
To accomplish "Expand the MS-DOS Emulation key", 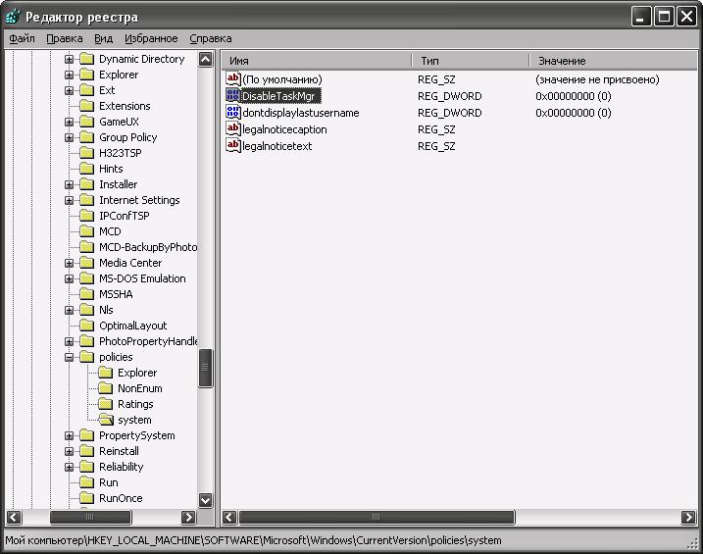I will coord(69,278).
